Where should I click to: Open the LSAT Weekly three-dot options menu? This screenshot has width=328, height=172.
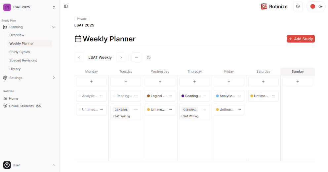click(x=136, y=57)
